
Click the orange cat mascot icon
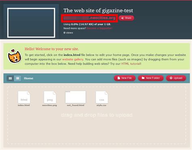pyautogui.click(x=15, y=56)
